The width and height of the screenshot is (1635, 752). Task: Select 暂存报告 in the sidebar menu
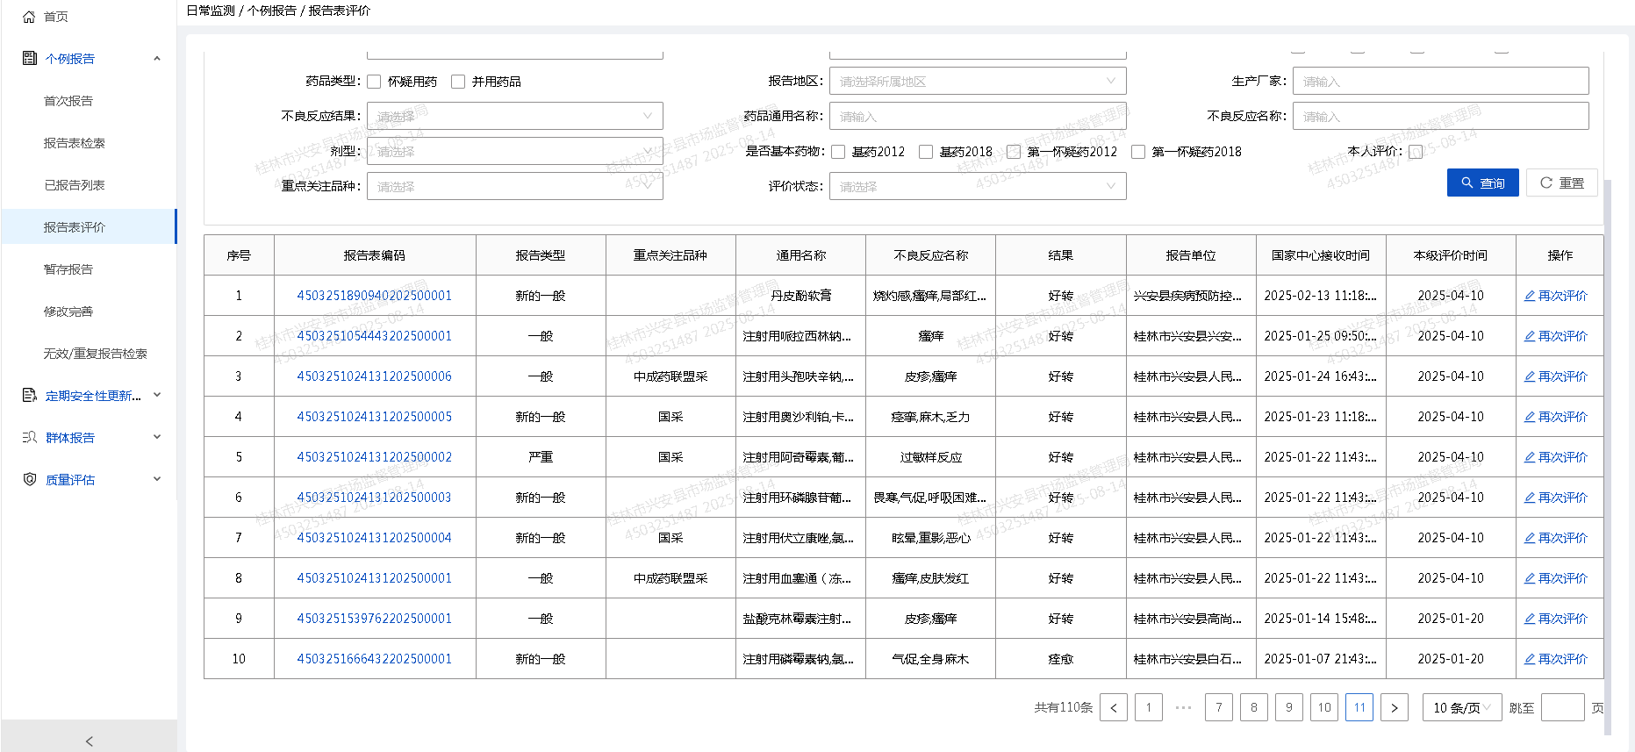coord(68,269)
